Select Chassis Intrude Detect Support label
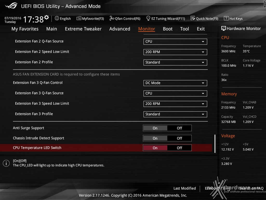This screenshot has height=200, width=266. coord(38,138)
